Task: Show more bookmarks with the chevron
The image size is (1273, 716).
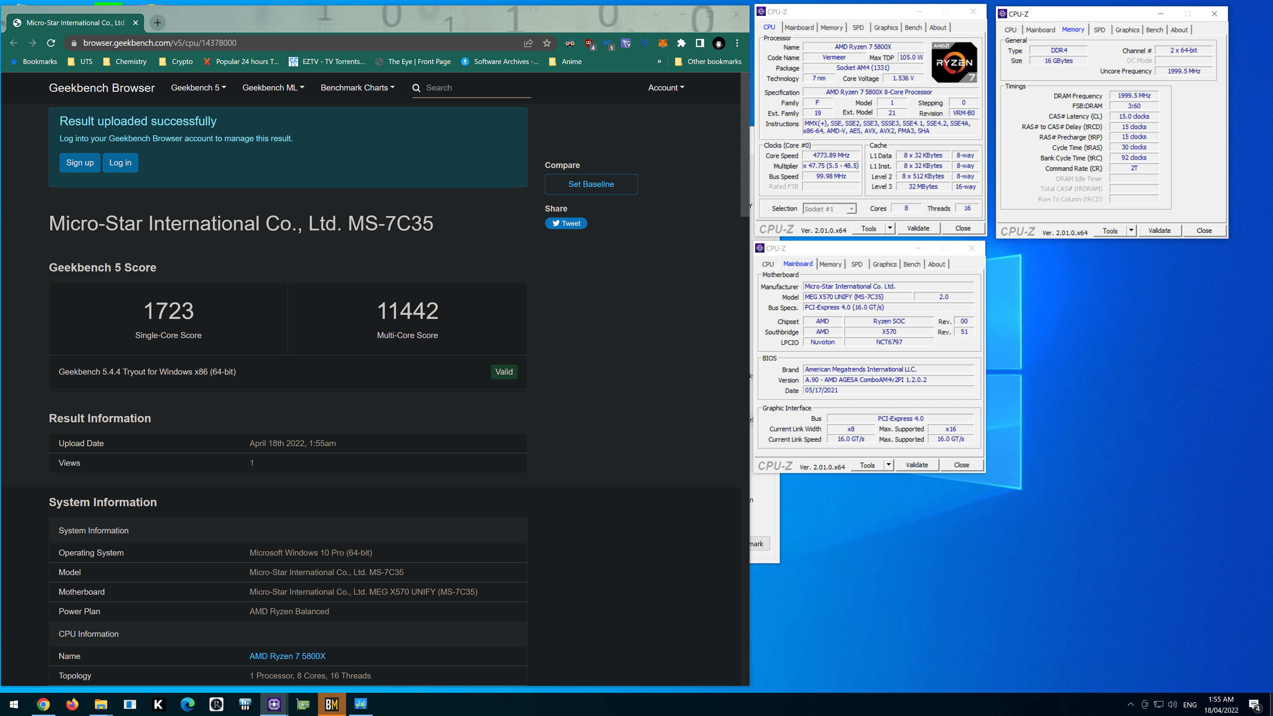Action: coord(659,61)
